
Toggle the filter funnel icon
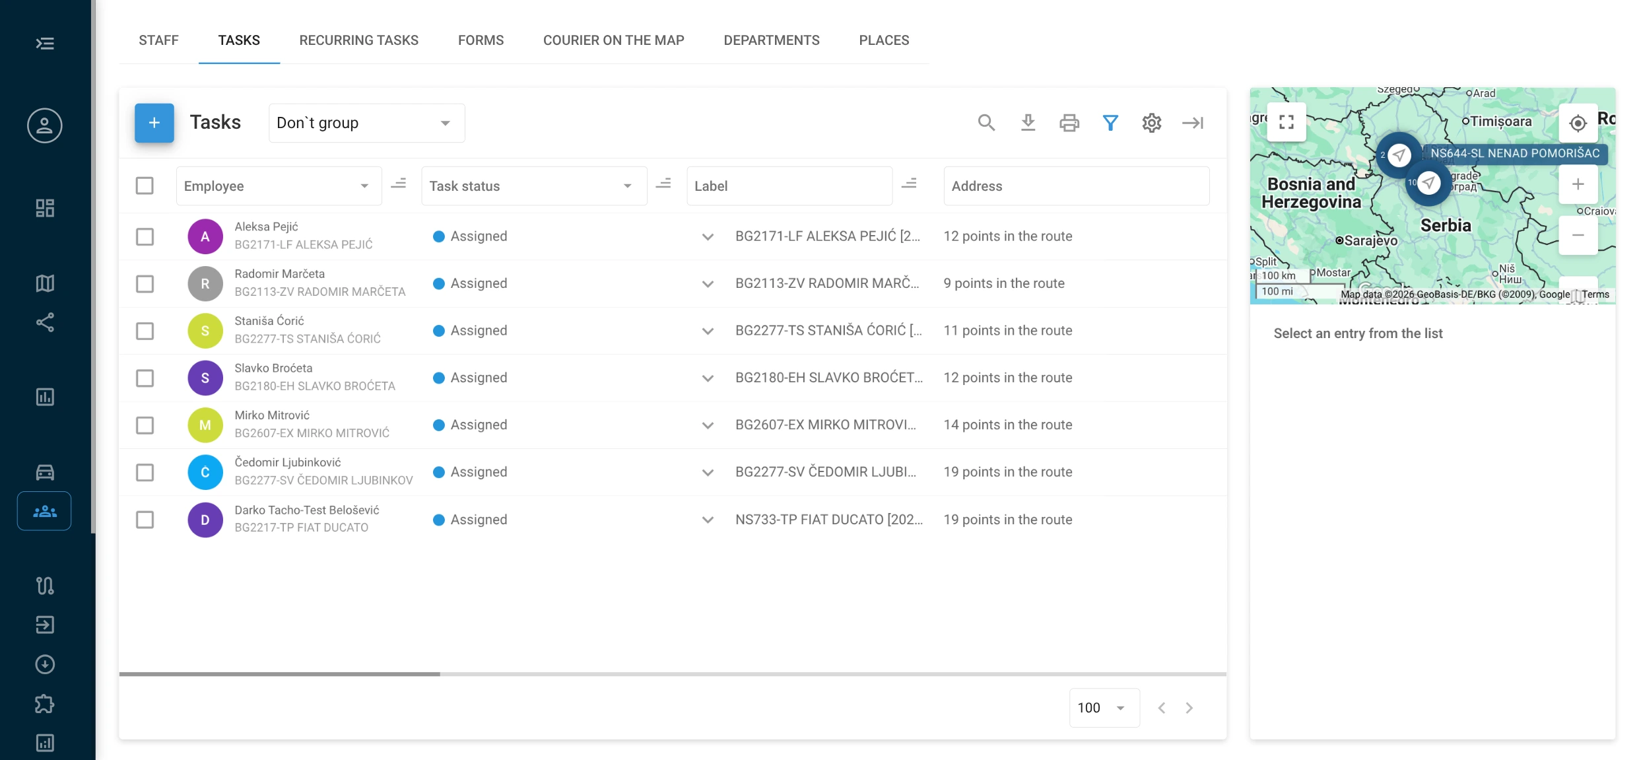coord(1110,123)
